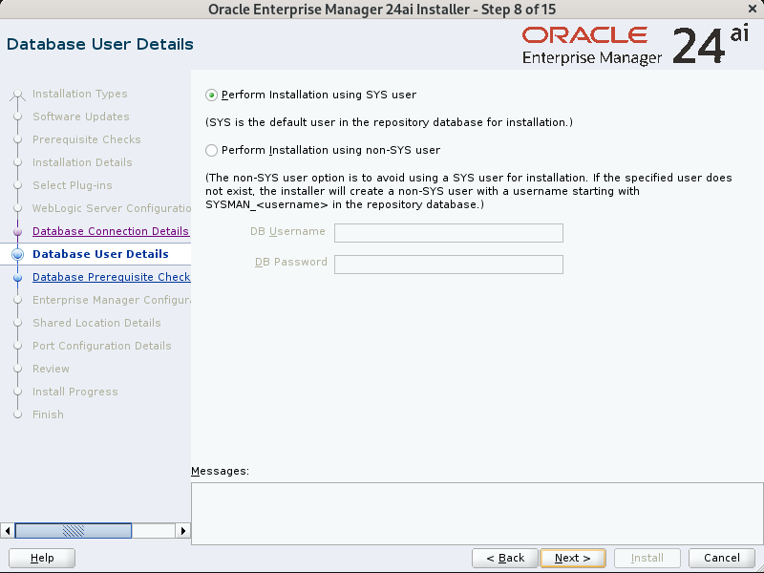Click the Installation Details step
The height and width of the screenshot is (573, 764).
click(x=82, y=162)
